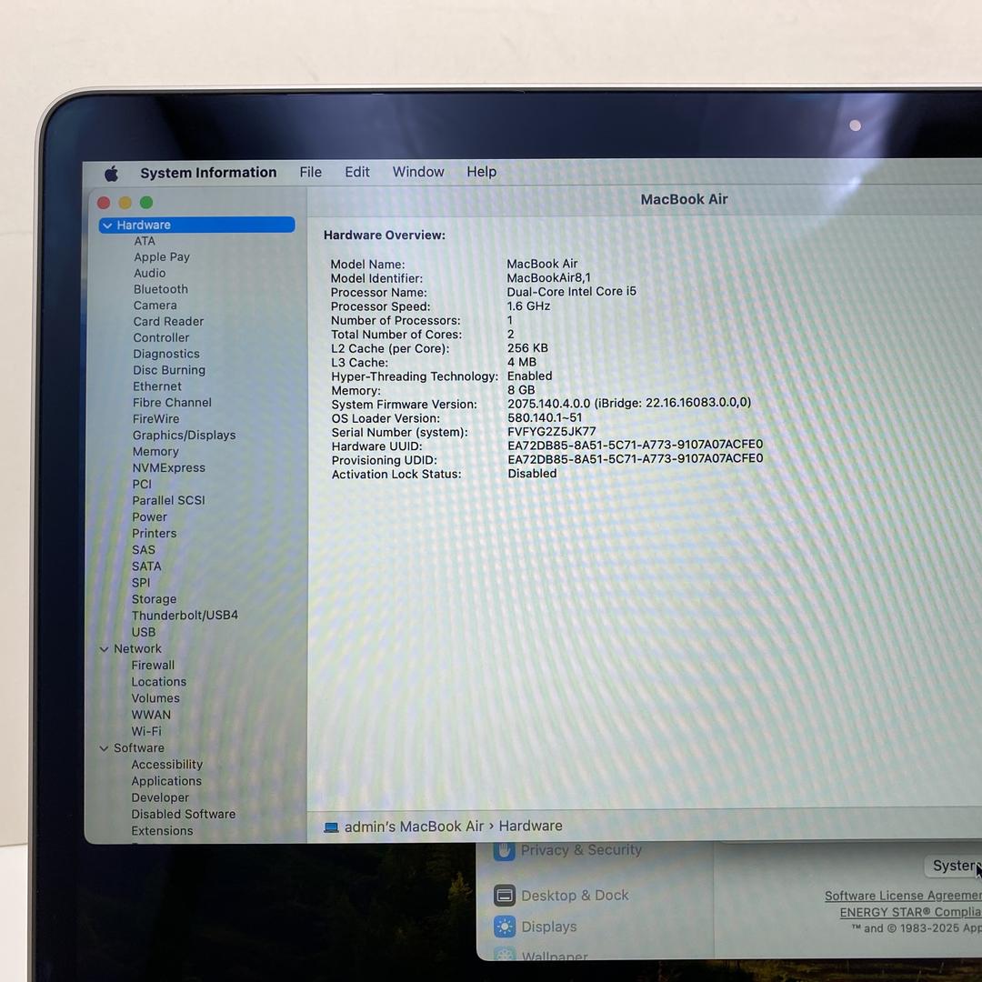
Task: Select PCI in the sidebar
Action: click(142, 485)
